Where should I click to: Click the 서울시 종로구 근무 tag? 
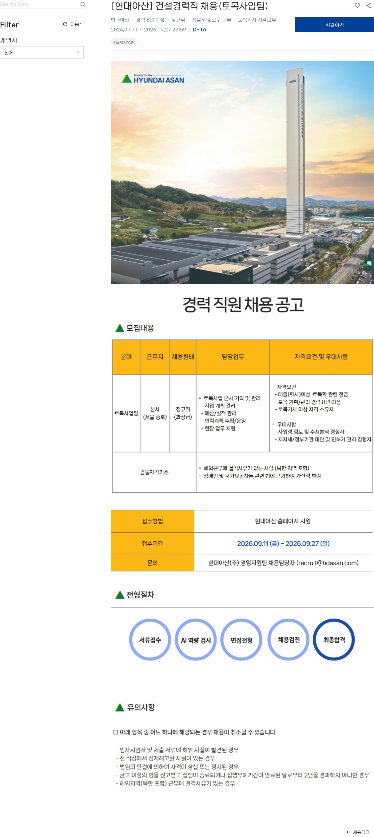tap(212, 20)
